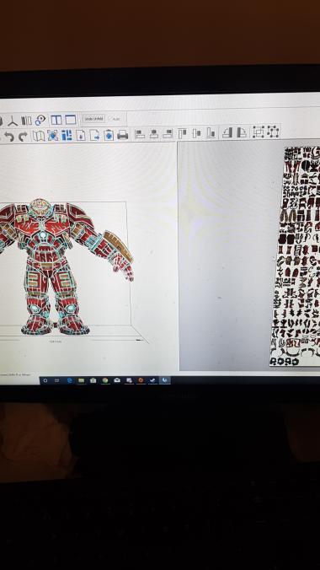Click the dotted selection box icon
The height and width of the screenshot is (570, 320).
pyautogui.click(x=259, y=132)
